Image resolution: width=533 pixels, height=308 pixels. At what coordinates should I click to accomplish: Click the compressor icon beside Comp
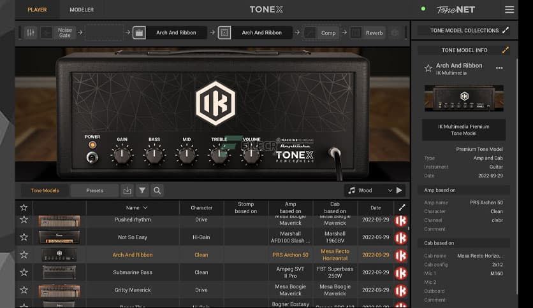pos(310,33)
